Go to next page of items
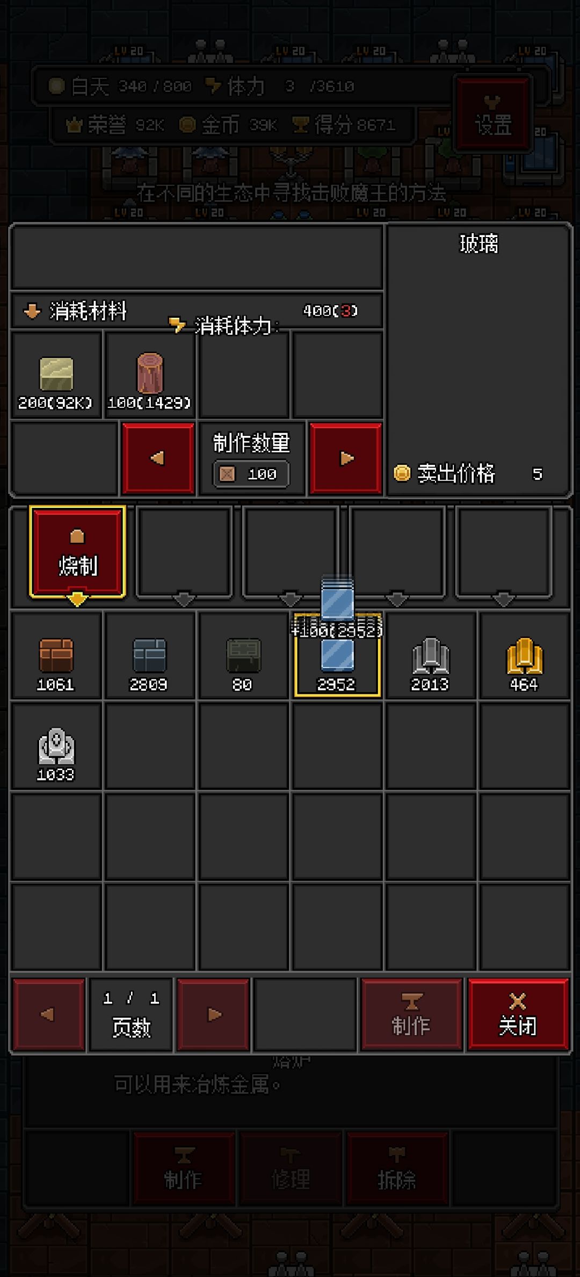Viewport: 580px width, 1277px height. (213, 1014)
